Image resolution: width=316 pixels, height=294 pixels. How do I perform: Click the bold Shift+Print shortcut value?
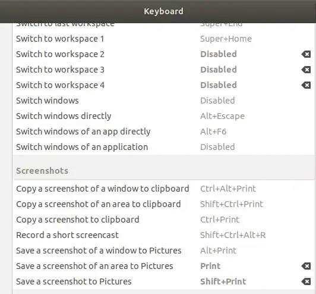pyautogui.click(x=223, y=282)
